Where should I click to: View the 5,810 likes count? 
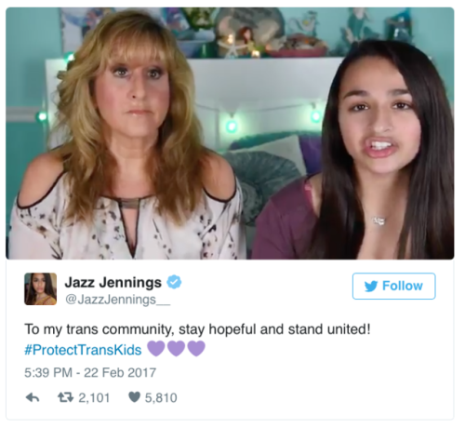tap(161, 397)
